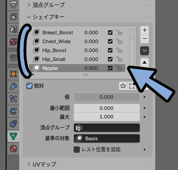The height and width of the screenshot is (170, 178).
Task: Open the World properties tab
Action: (13, 42)
